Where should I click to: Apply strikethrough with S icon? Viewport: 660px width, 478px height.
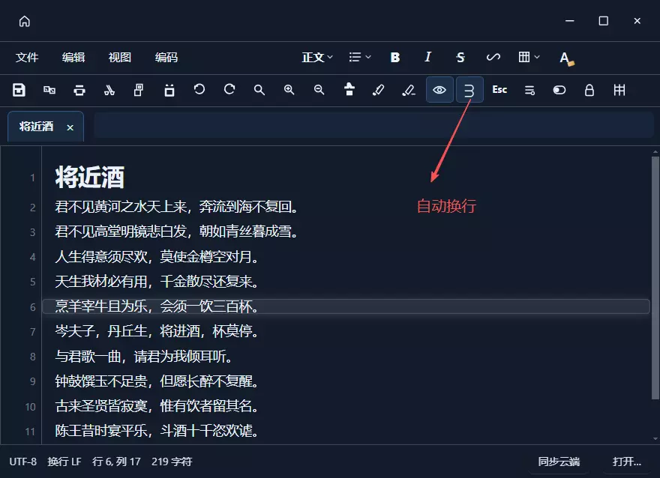(460, 57)
